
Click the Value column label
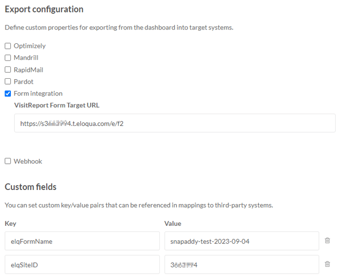173,223
